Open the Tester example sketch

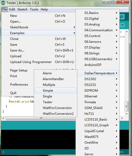pyautogui.click(x=55, y=102)
